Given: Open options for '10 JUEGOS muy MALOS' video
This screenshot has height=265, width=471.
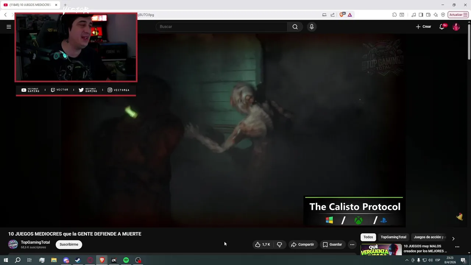Looking at the screenshot, I should tap(457, 247).
